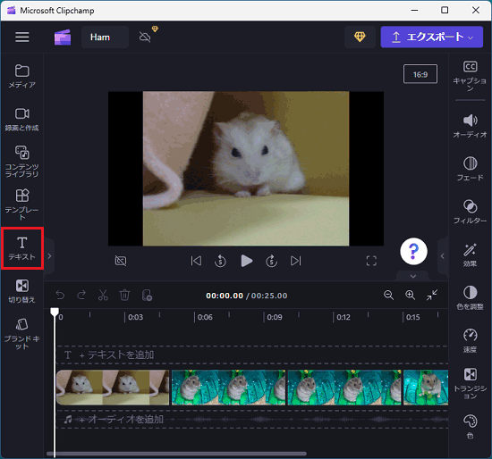Image resolution: width=492 pixels, height=459 pixels.
Task: Open the トランジション panel on right
Action: coord(470,384)
